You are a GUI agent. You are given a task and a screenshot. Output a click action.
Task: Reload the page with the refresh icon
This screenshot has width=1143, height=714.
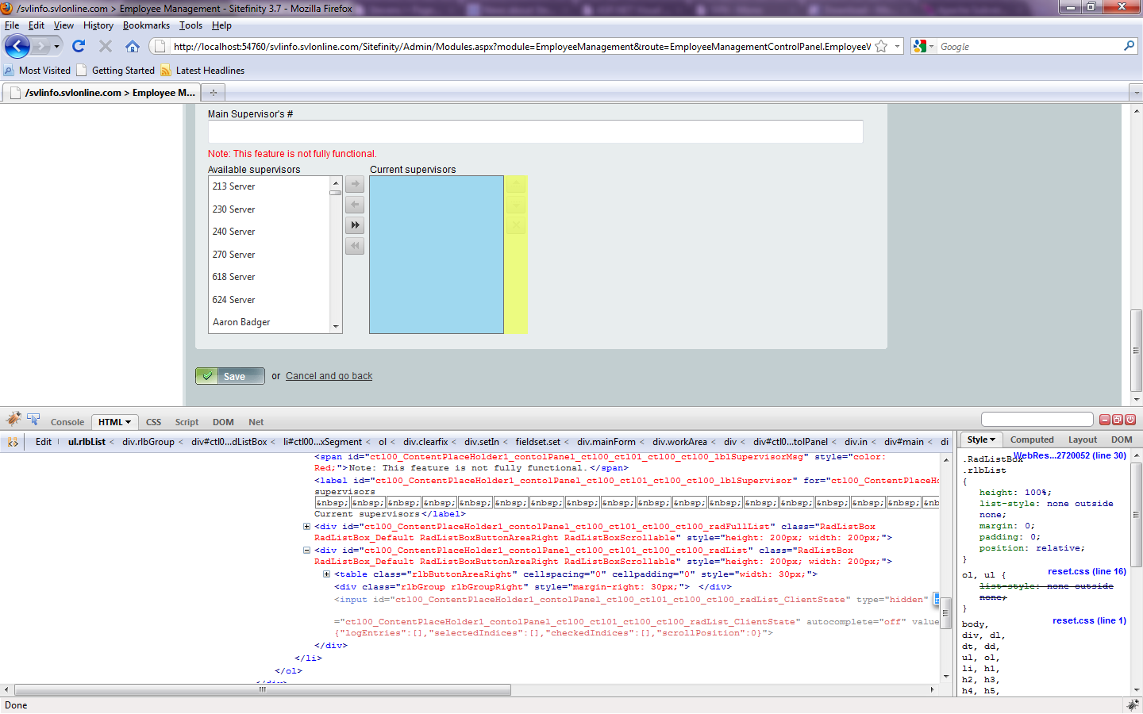(79, 47)
